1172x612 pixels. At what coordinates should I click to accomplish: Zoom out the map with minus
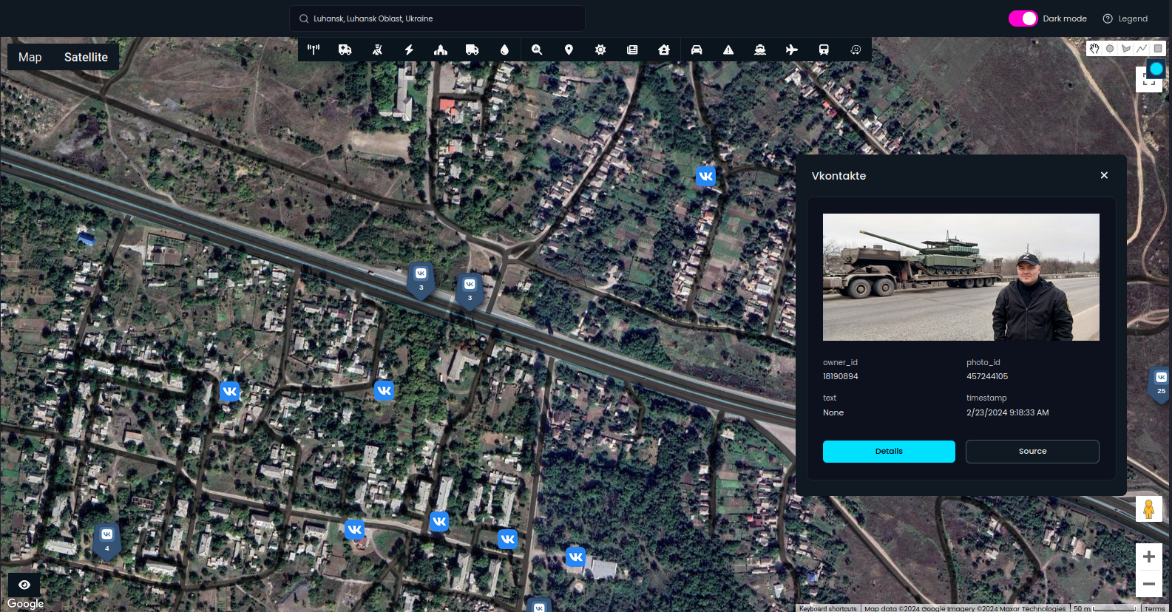coord(1149,584)
